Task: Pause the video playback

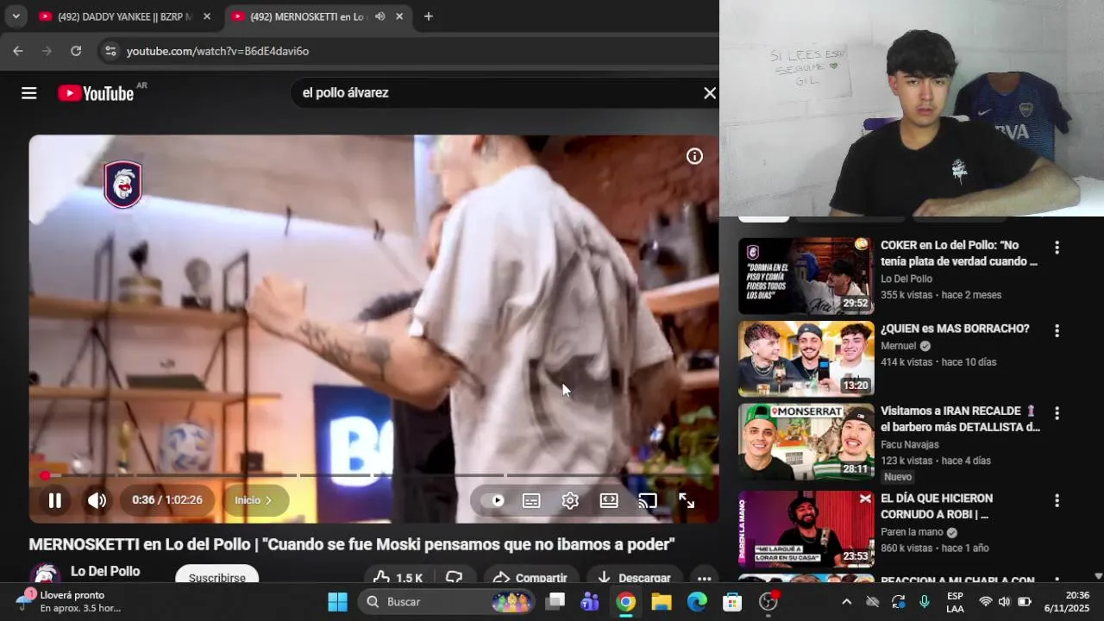Action: tap(54, 500)
